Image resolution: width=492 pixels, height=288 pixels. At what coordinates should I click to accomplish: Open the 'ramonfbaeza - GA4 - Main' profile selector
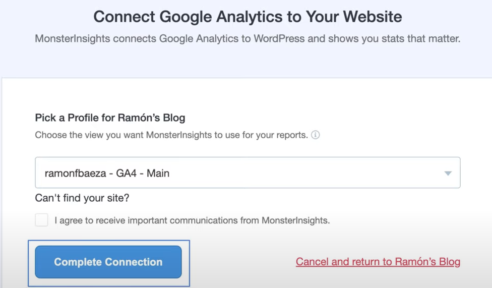coord(247,173)
